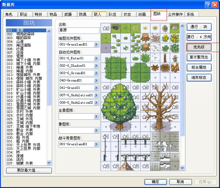Viewport: 220px width, 188px height.
Task: Switch to the 职业 tab
Action: click(x=25, y=14)
